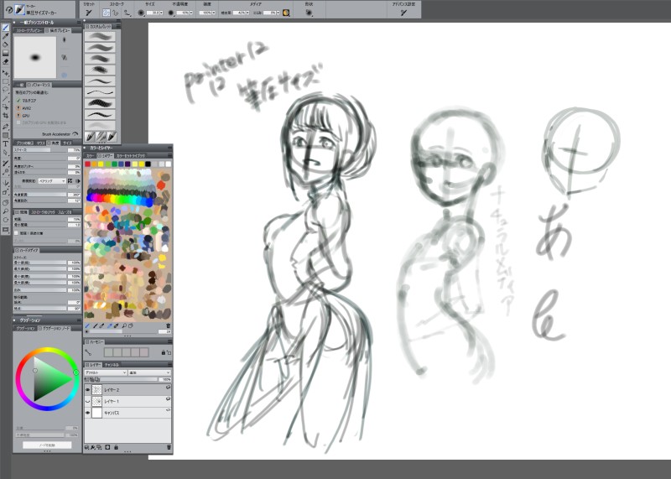Open the Layers panel options menu
Image resolution: width=671 pixels, height=479 pixels.
(170, 365)
